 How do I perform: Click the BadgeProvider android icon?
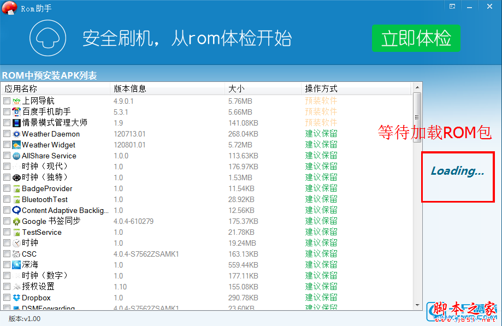click(x=16, y=188)
